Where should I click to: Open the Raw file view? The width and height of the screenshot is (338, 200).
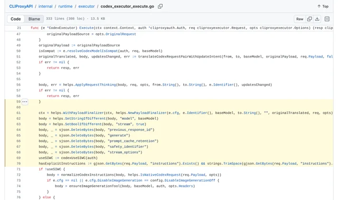299,19
